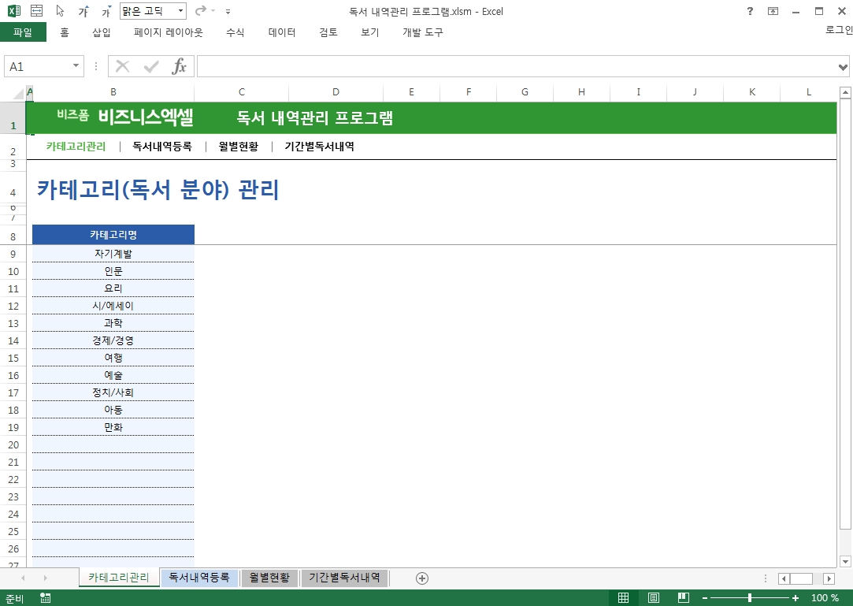This screenshot has height=606, width=853.
Task: Open the font name dropdown 맑은 고딕
Action: tap(180, 11)
